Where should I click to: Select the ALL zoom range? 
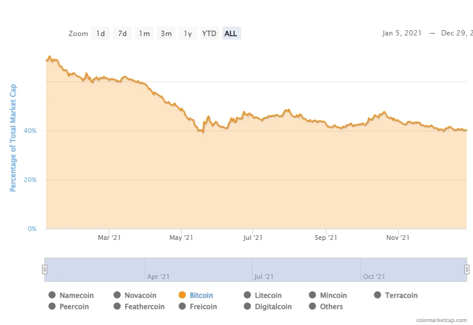[x=231, y=34]
